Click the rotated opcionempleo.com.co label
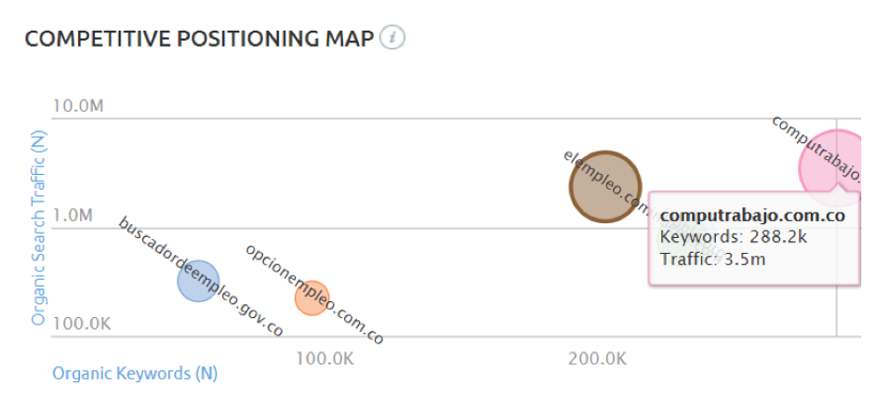 314,294
